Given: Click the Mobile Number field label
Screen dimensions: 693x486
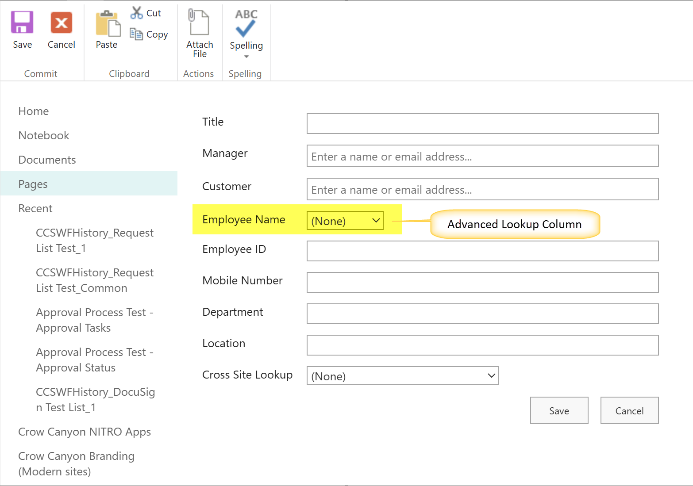Looking at the screenshot, I should (243, 281).
